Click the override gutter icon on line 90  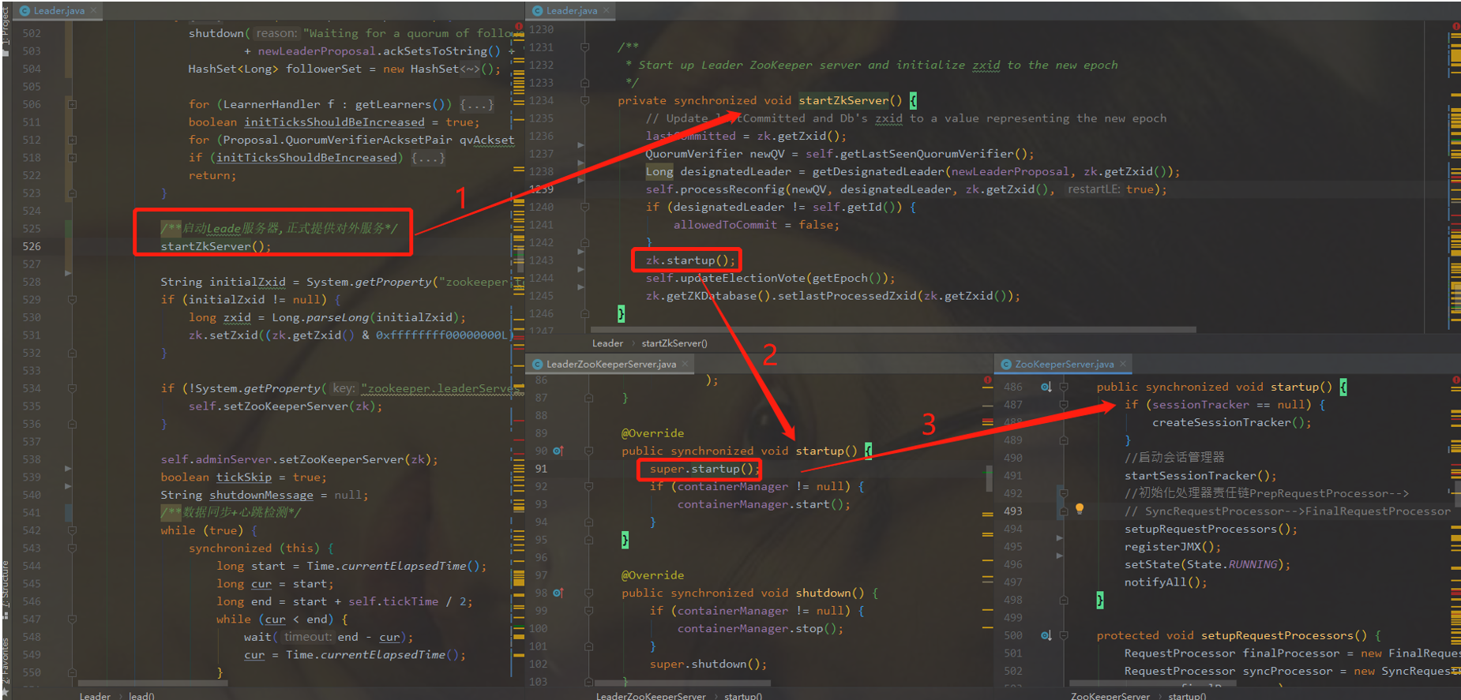[x=558, y=451]
